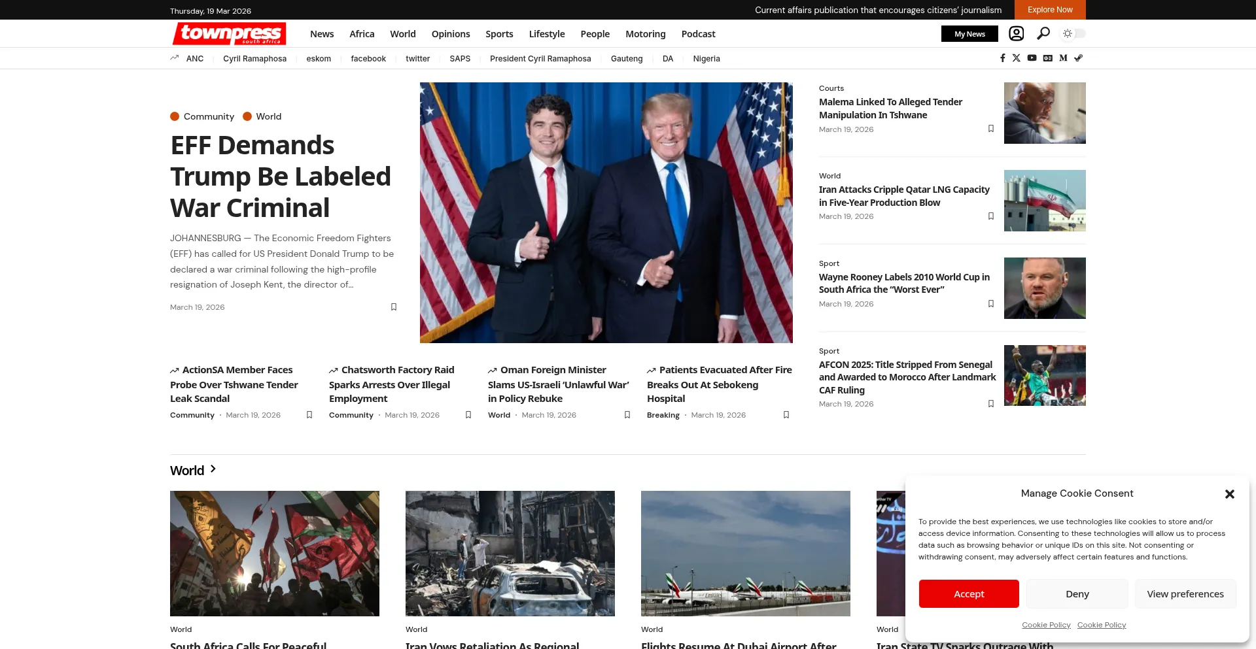Select the twitter trending tag
Viewport: 1256px width, 649px height.
tap(418, 59)
